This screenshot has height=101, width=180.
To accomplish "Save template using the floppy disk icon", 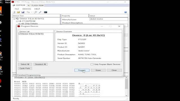I will click(x=23, y=12).
